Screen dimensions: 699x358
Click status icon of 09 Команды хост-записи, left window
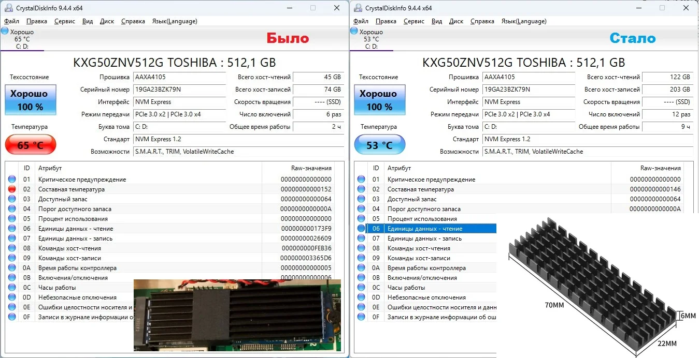coord(12,258)
